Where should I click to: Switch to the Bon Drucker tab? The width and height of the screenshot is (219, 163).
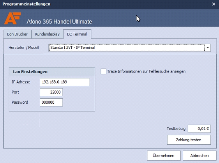click(x=18, y=34)
